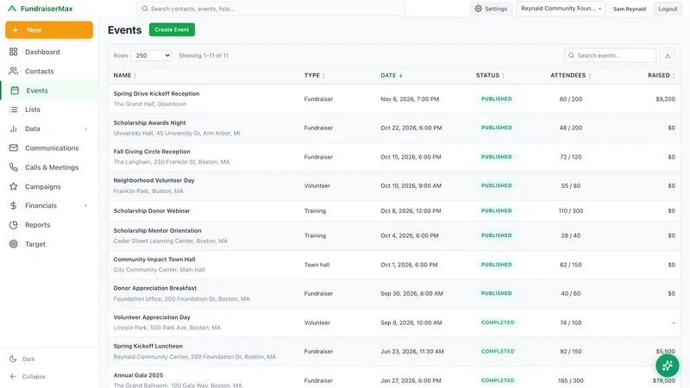The width and height of the screenshot is (690, 388).
Task: Click the Data bar chart icon
Action: (14, 128)
